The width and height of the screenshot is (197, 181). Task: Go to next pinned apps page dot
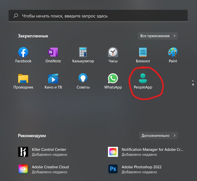click(193, 85)
